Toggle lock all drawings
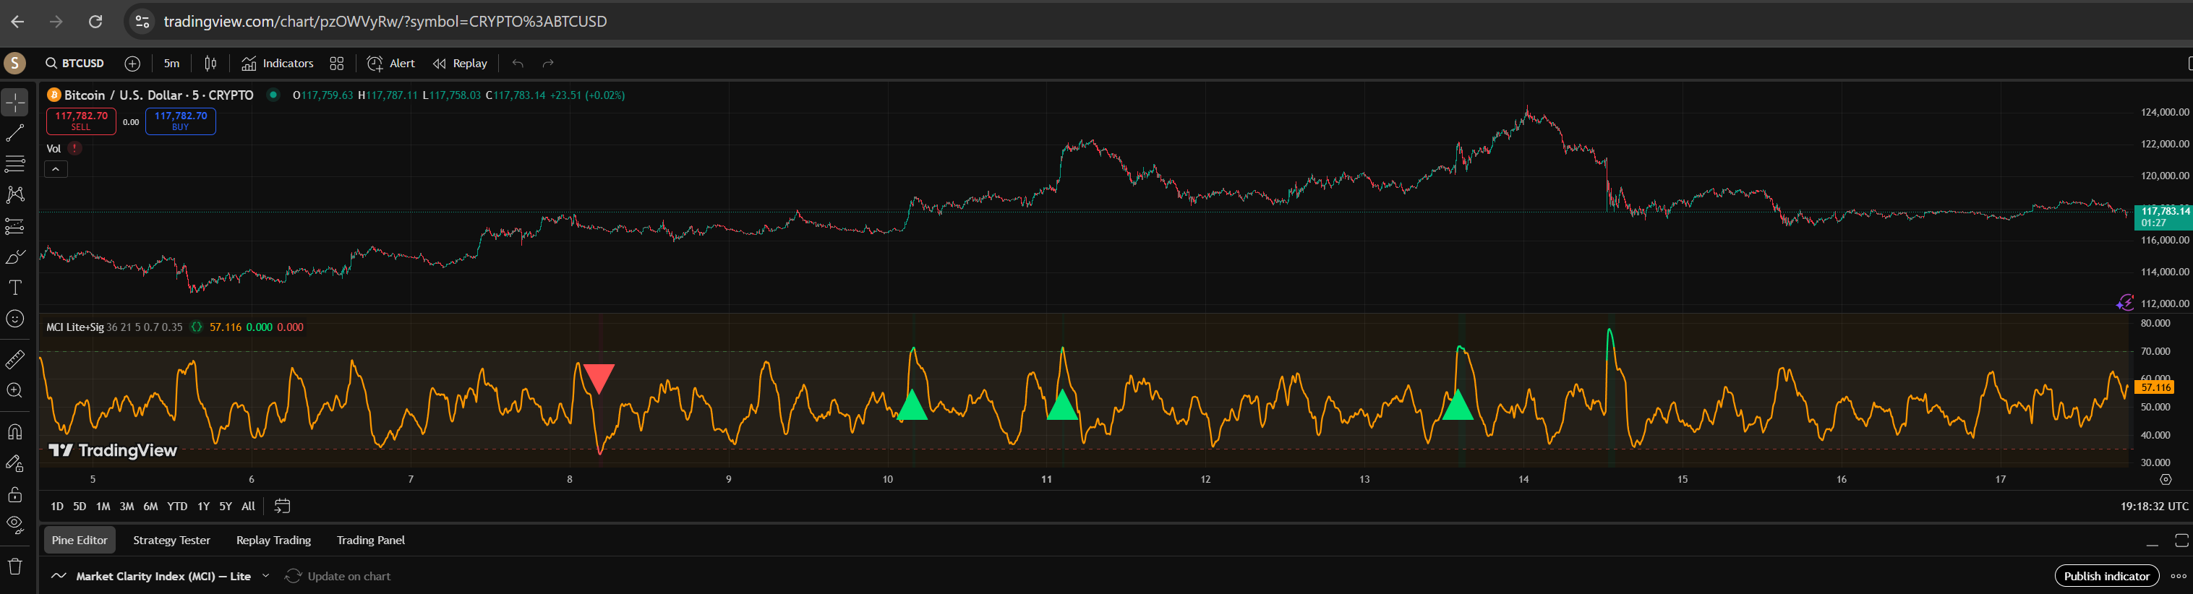 (x=15, y=494)
